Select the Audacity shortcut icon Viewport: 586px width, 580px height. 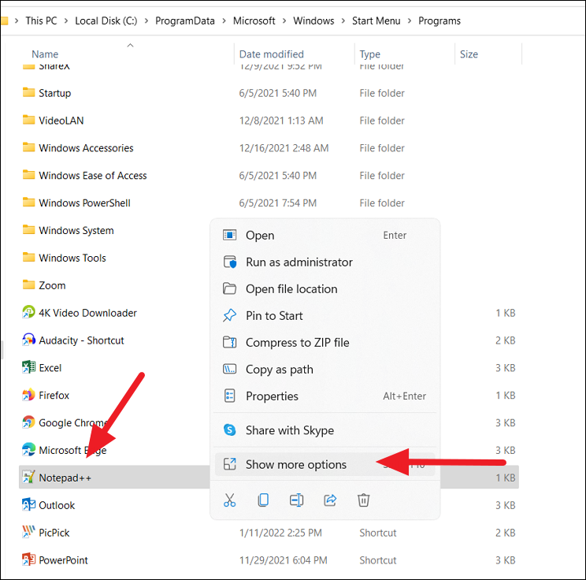point(28,340)
